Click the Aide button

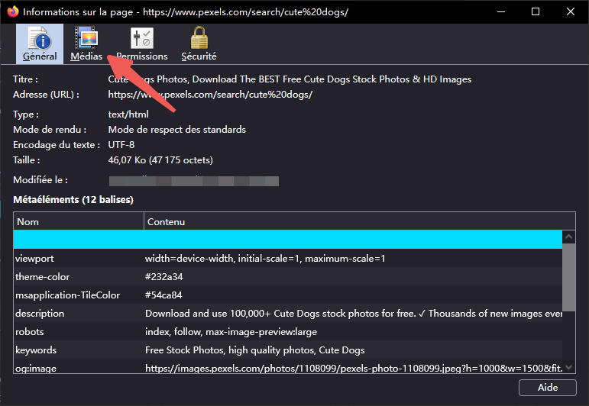pyautogui.click(x=547, y=388)
